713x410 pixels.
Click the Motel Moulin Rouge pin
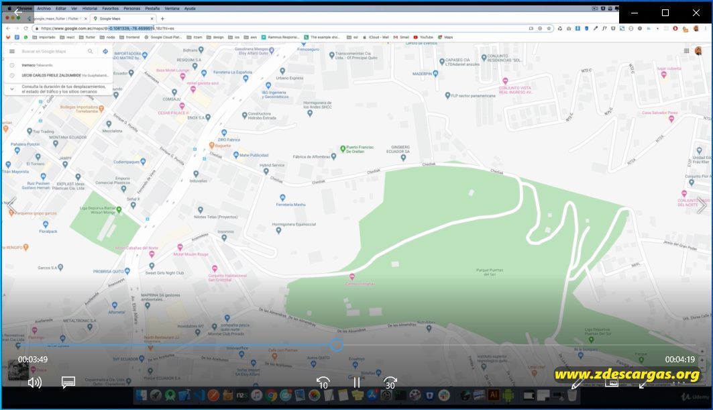pyautogui.click(x=180, y=247)
